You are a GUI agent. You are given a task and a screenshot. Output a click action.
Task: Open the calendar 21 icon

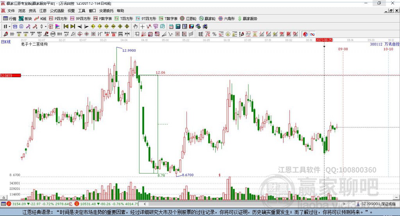click(x=171, y=27)
